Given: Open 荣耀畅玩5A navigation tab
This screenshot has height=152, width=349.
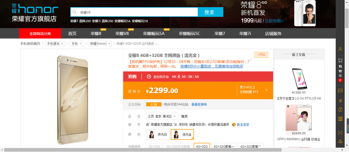Looking at the screenshot, I should click(x=154, y=33).
